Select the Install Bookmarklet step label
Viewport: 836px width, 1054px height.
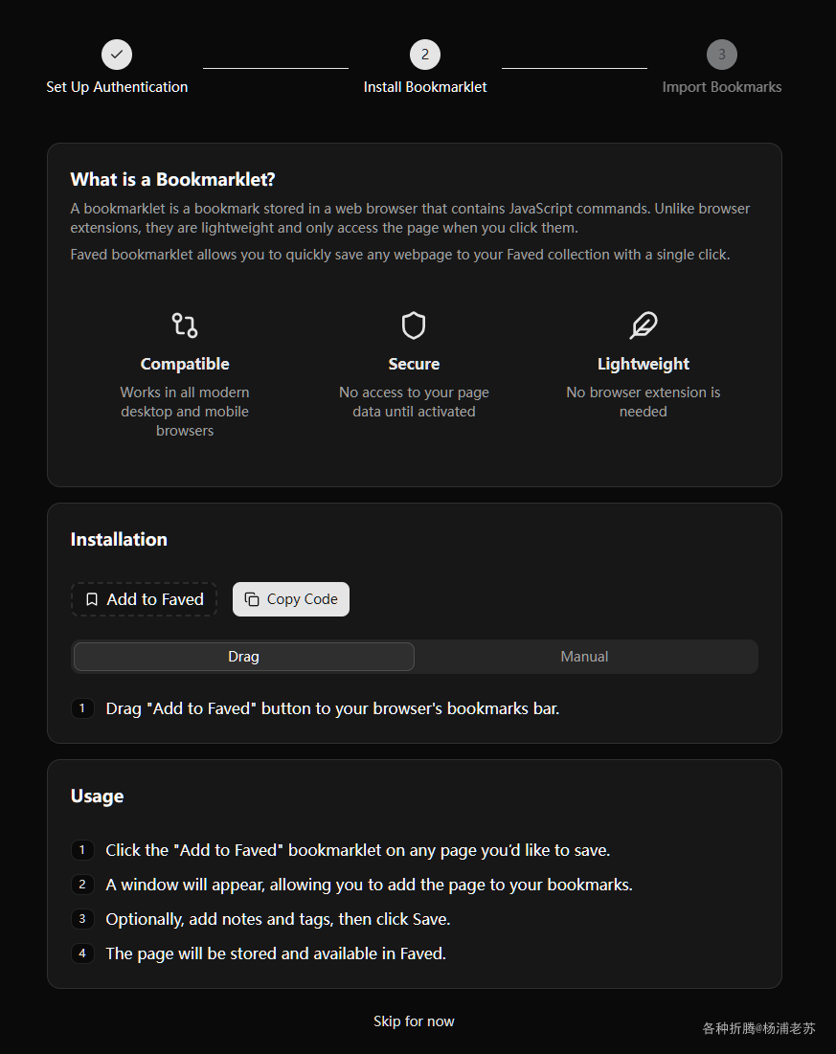(425, 87)
